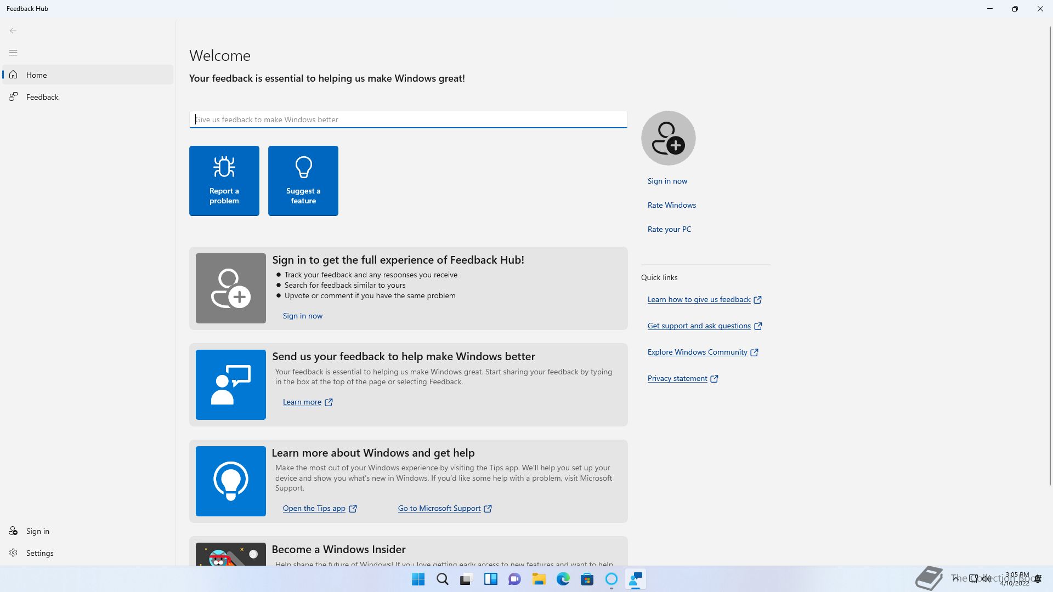The height and width of the screenshot is (592, 1053).
Task: Open the Tips app link
Action: click(x=320, y=508)
